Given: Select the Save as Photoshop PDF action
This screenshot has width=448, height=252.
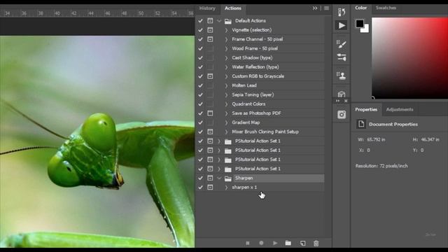Looking at the screenshot, I should tap(260, 113).
